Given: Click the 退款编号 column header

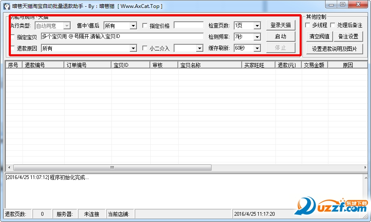Looking at the screenshot, I should (43, 65).
